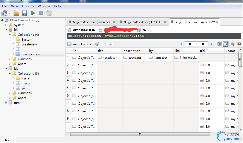The image size is (243, 143).
Task: Click the Save floppy disk icon
Action: [x=24, y=13]
